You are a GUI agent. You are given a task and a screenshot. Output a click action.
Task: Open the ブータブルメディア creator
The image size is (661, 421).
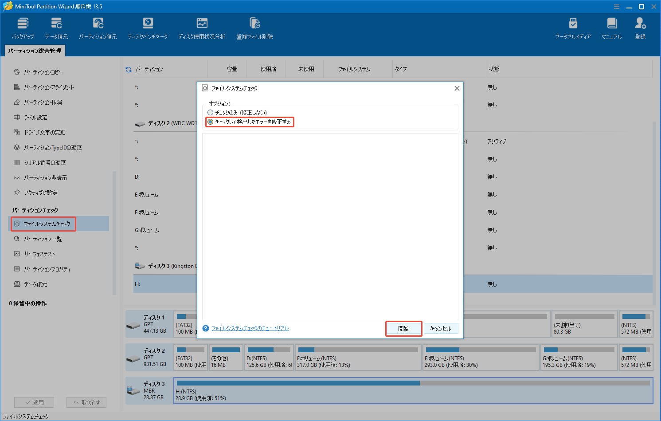[573, 28]
